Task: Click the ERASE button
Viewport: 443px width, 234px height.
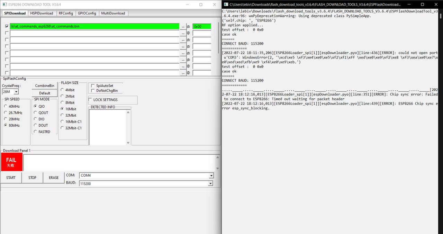Action: [x=54, y=178]
